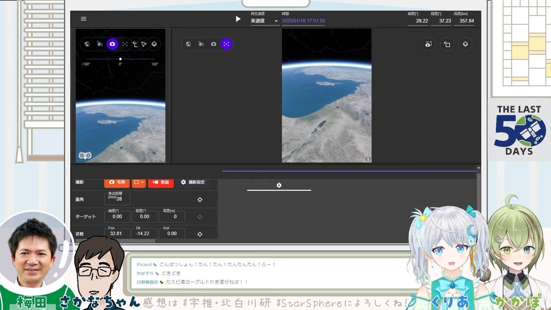Select the focus frame icon in left viewport
The height and width of the screenshot is (310, 551).
coord(125,44)
